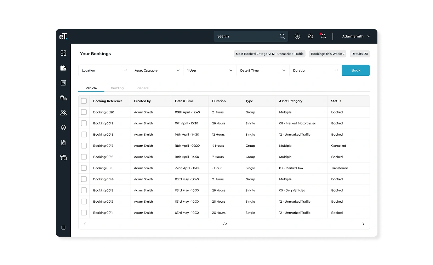
Task: Go to next page of results
Action: point(363,224)
